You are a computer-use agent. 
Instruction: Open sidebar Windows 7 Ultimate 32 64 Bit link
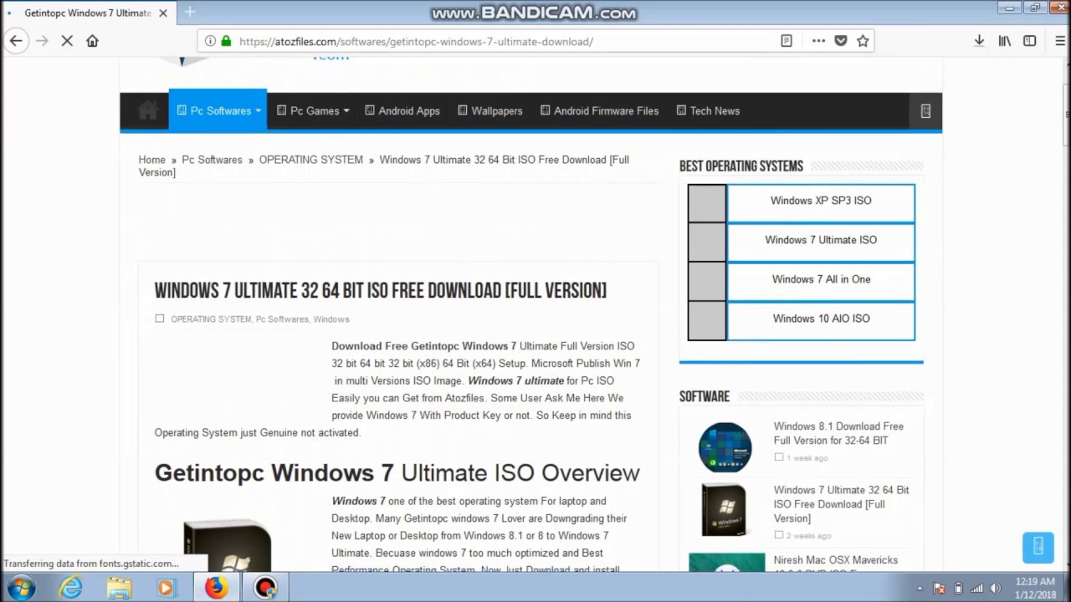(x=841, y=504)
